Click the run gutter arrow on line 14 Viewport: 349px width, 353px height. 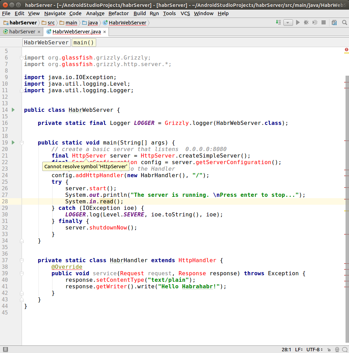point(13,110)
